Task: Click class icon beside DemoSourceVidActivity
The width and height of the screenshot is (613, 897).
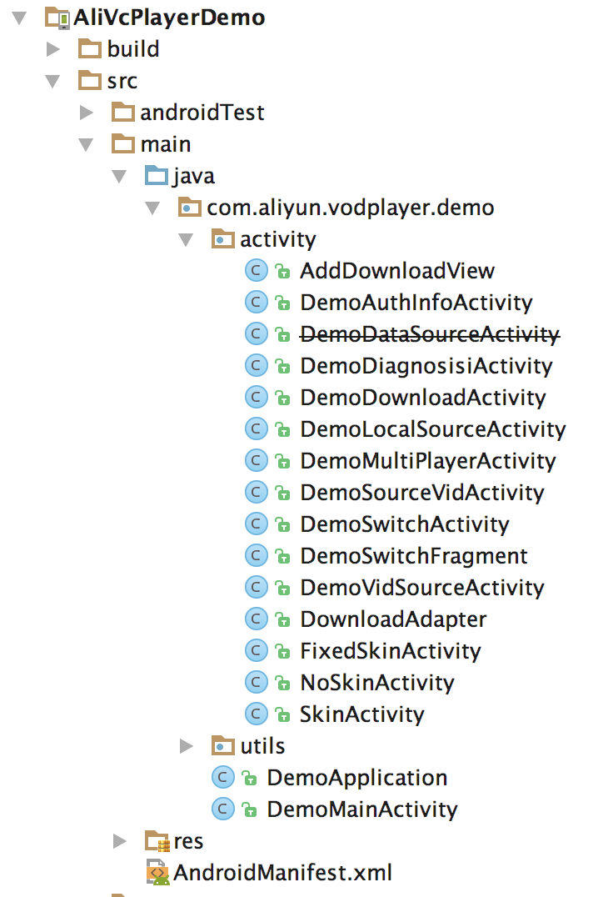Action: (x=257, y=492)
